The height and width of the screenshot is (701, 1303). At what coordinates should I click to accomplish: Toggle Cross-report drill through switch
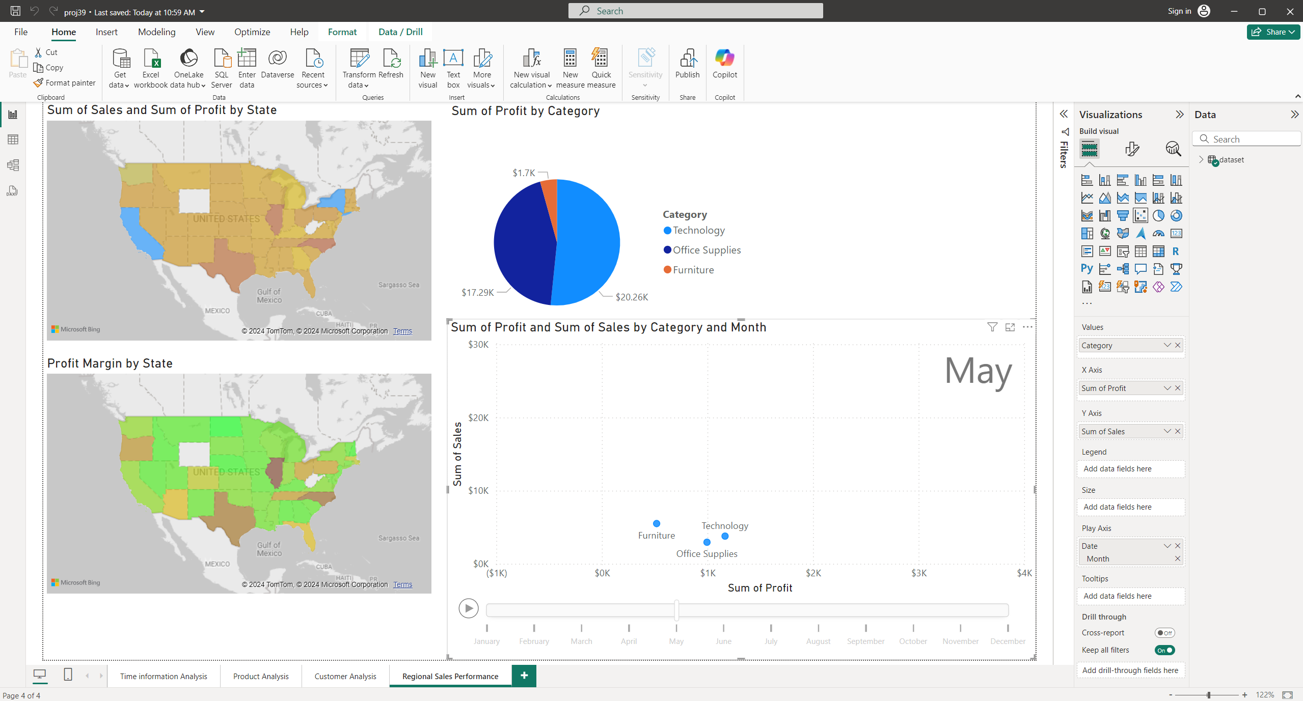click(1164, 633)
